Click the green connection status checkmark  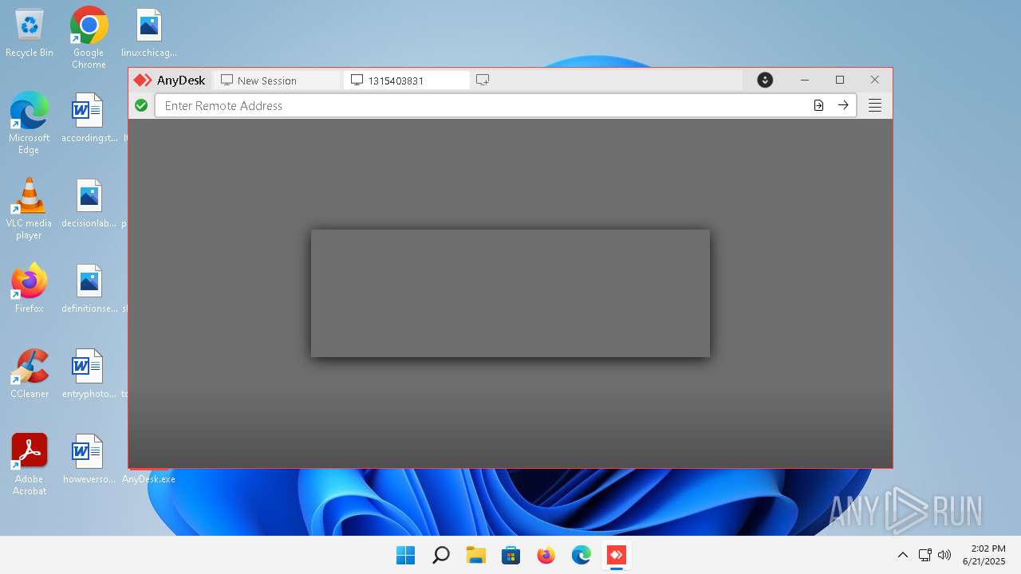click(x=141, y=105)
